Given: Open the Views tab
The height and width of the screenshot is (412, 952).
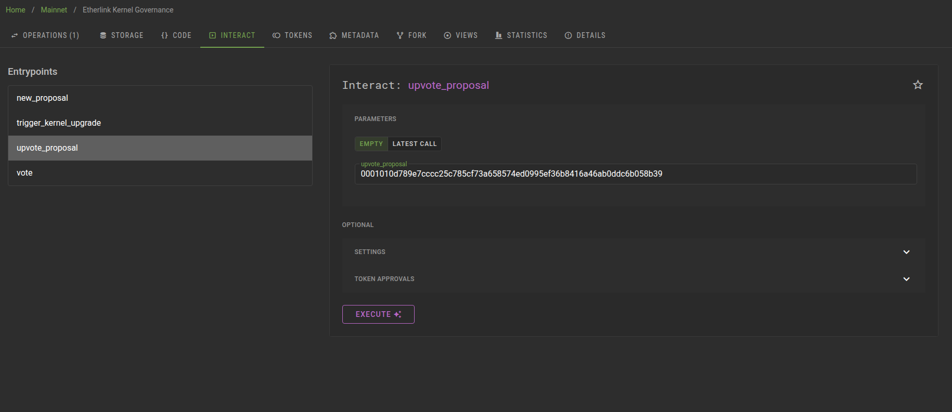Looking at the screenshot, I should 460,35.
